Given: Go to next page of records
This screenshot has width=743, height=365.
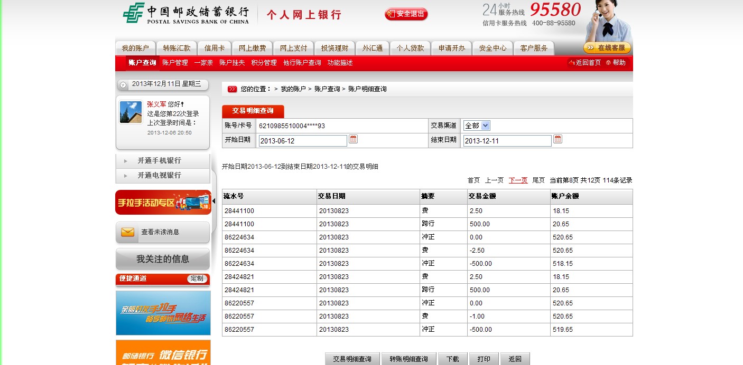Looking at the screenshot, I should (518, 180).
